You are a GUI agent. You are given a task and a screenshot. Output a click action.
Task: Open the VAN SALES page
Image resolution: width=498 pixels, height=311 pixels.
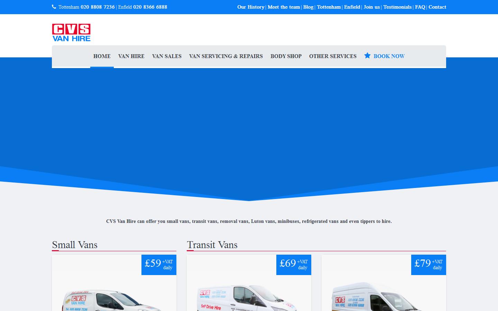point(167,56)
